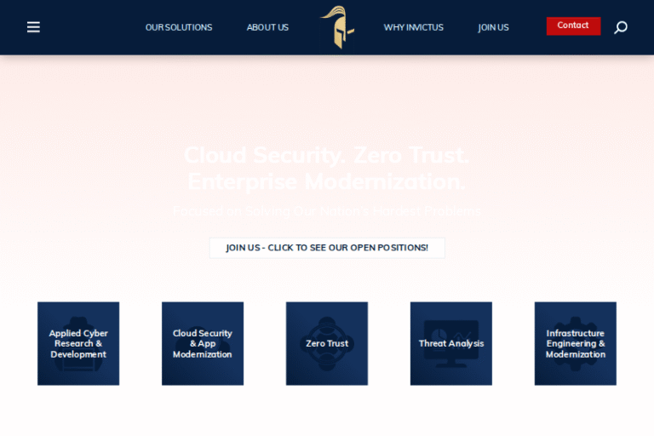Click the 'Enterprise Modernization.' heading line
Screen dimensions: 654x436
tap(327, 181)
